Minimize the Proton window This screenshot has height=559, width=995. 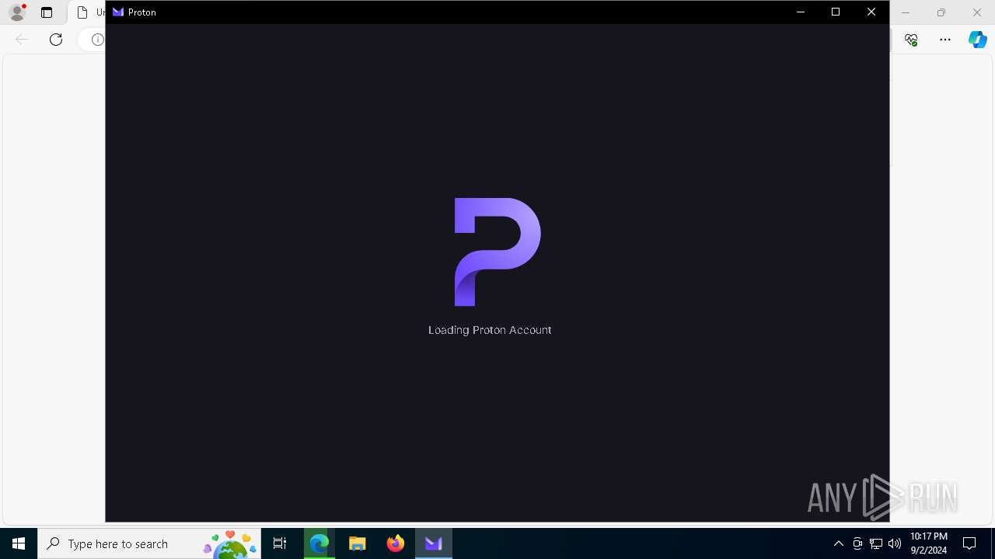click(801, 12)
